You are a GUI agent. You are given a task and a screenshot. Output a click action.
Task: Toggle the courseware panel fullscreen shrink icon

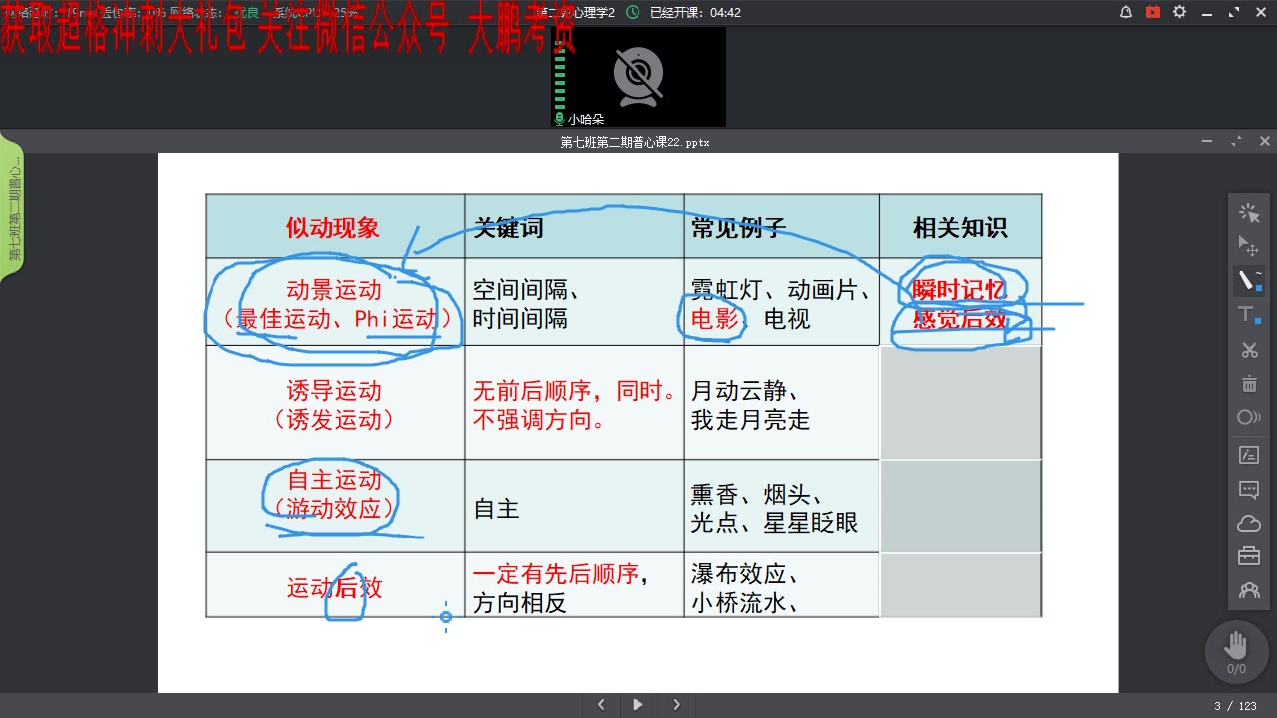(1237, 142)
